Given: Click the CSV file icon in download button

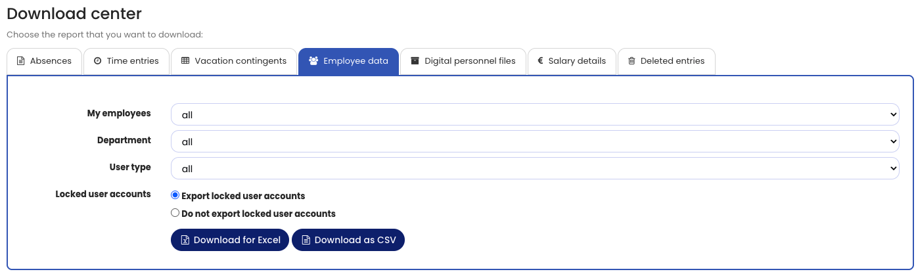Looking at the screenshot, I should (306, 240).
